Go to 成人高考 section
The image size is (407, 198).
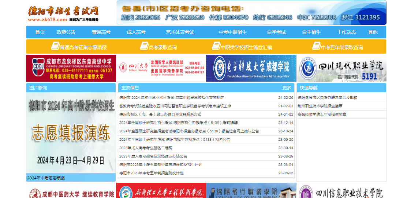click(x=136, y=32)
